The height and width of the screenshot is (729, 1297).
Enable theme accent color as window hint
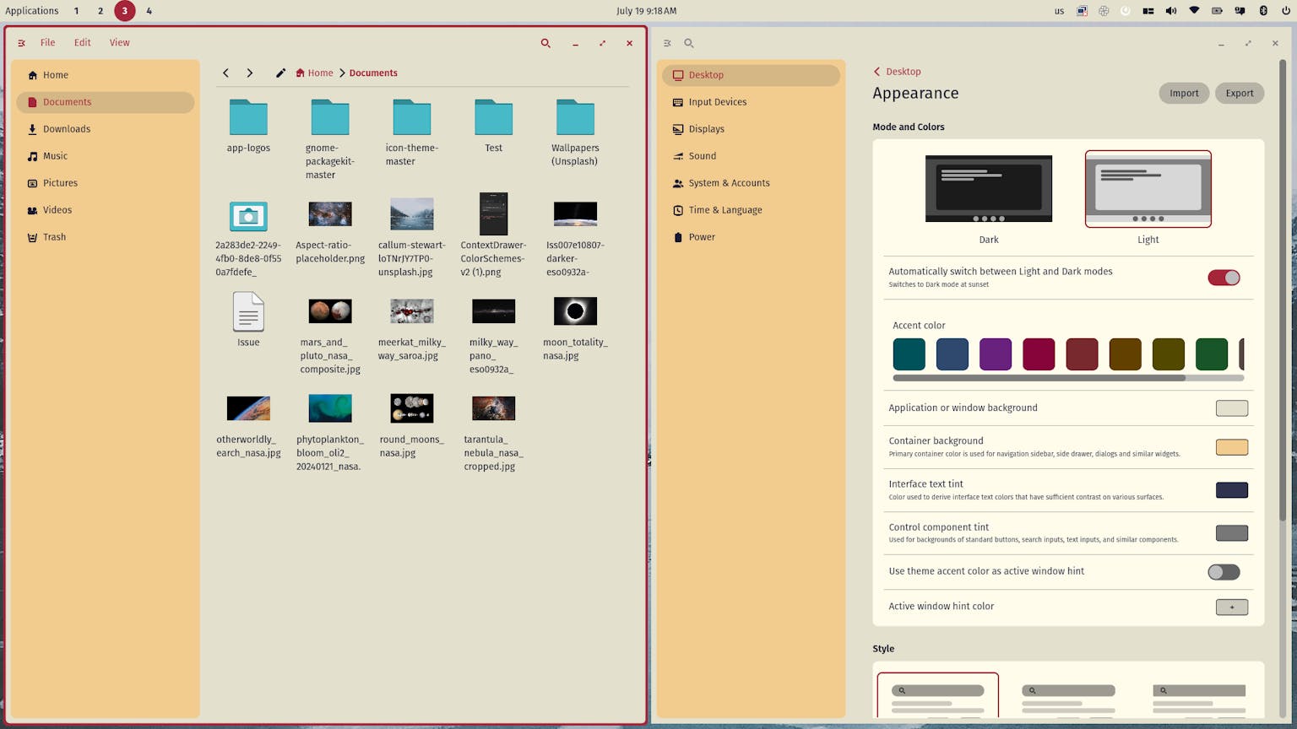[x=1223, y=572]
